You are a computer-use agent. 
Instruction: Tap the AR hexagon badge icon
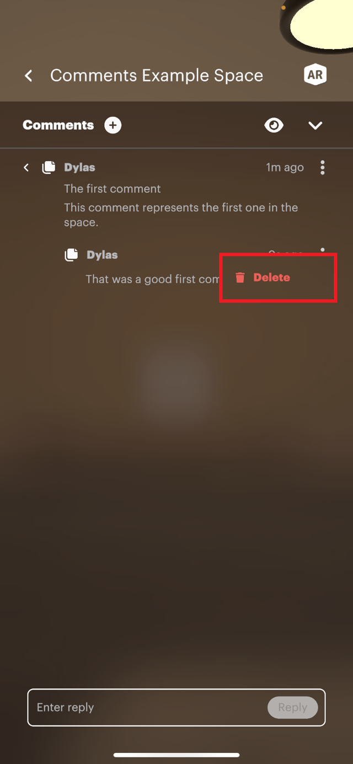pyautogui.click(x=315, y=76)
